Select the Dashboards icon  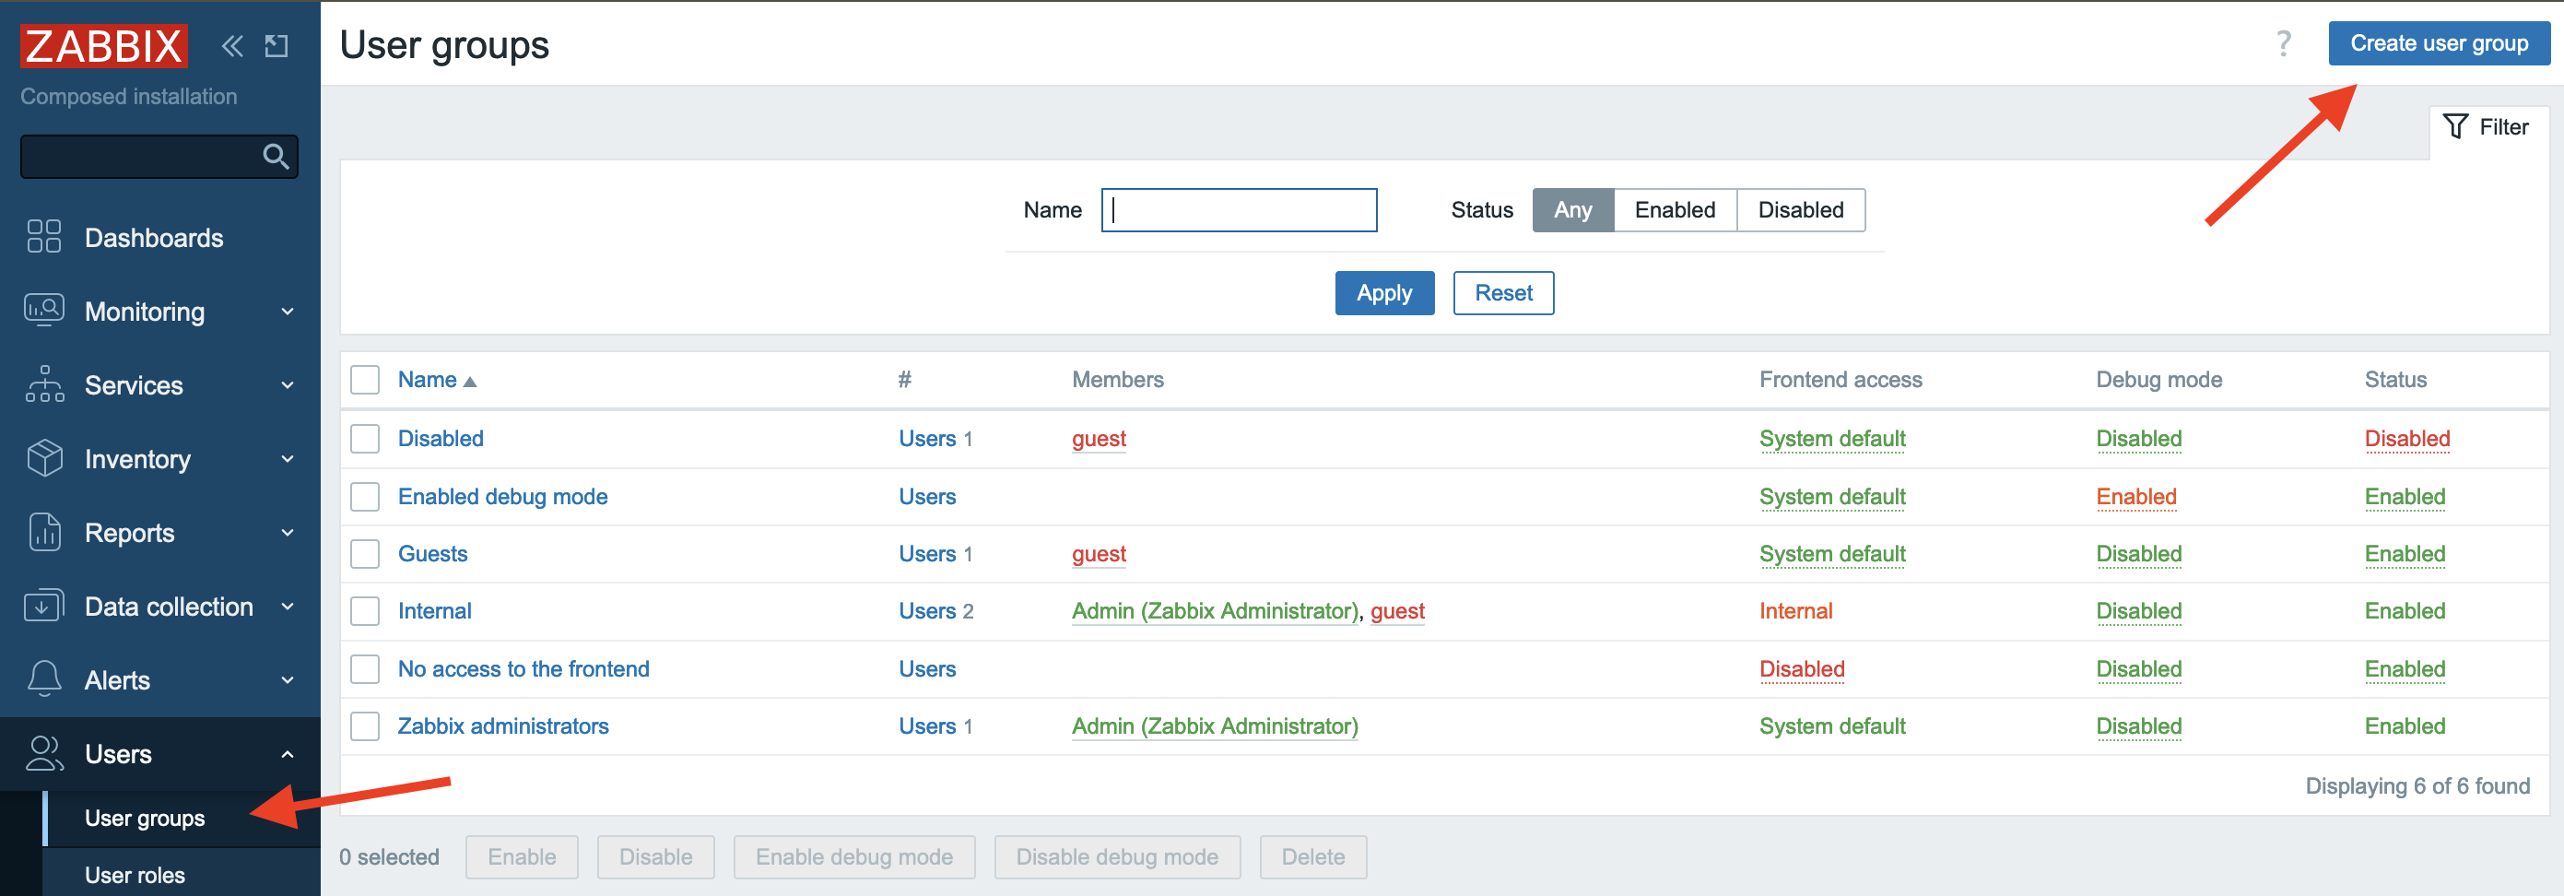point(42,237)
